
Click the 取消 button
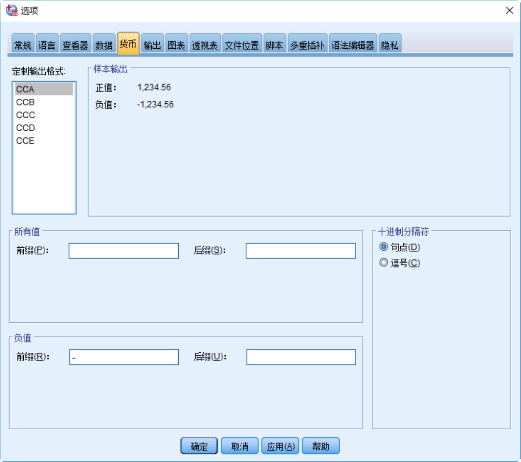point(240,446)
